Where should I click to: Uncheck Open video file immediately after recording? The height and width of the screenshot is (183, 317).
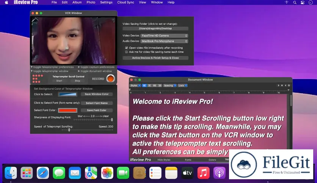(127, 48)
